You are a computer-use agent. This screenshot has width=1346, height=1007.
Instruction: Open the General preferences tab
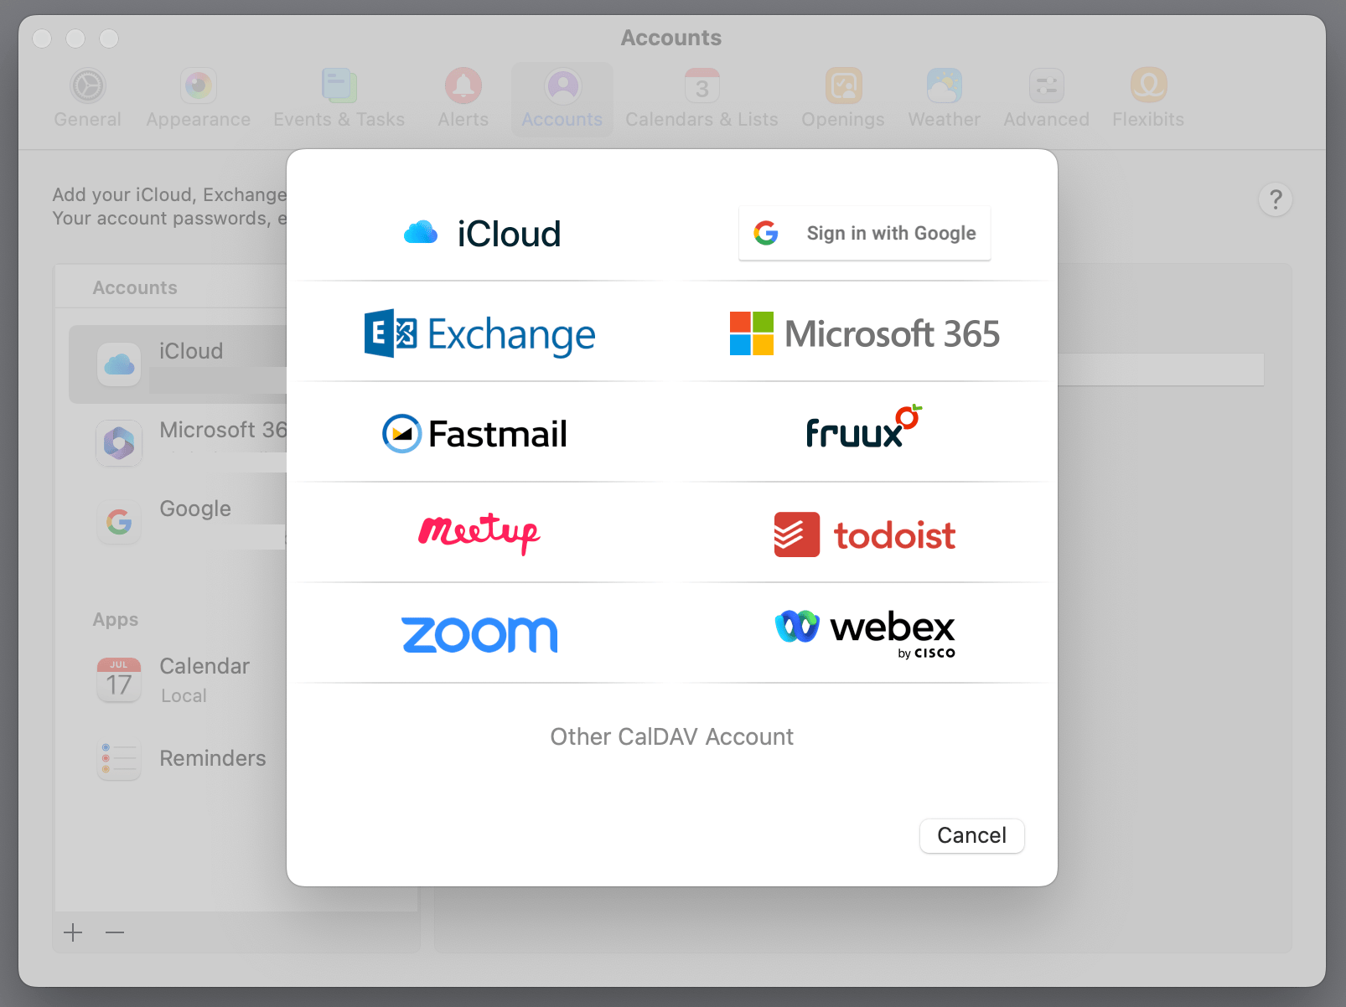[x=87, y=99]
